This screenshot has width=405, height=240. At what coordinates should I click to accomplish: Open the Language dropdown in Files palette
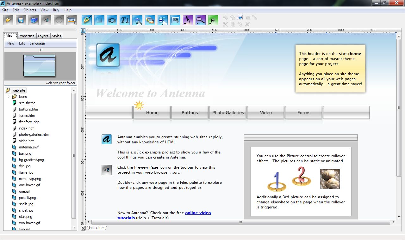click(x=37, y=43)
